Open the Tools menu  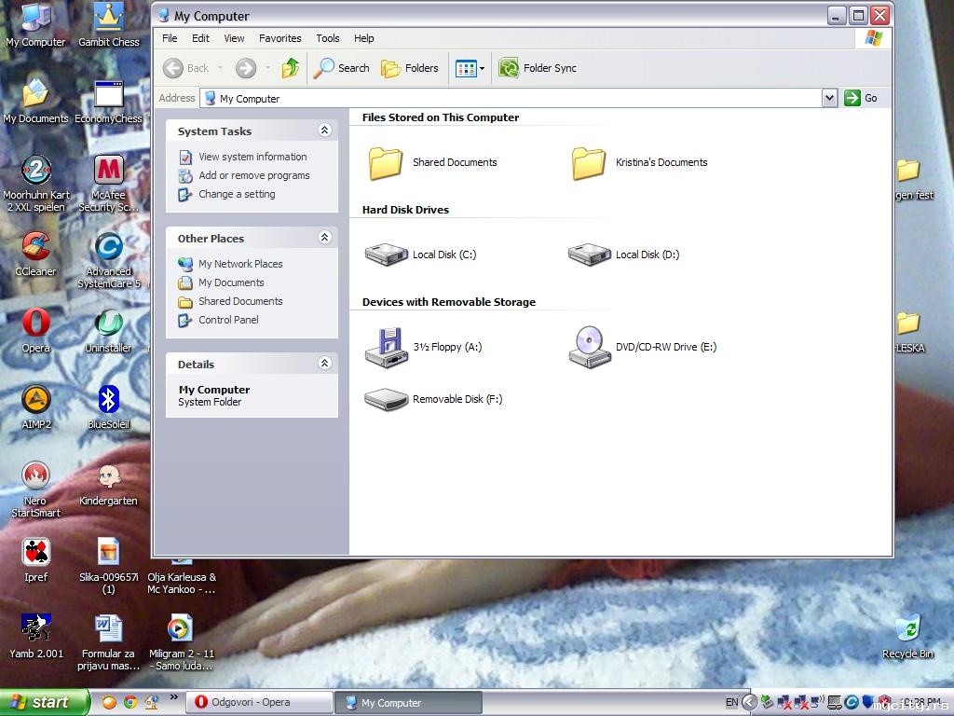pos(327,38)
